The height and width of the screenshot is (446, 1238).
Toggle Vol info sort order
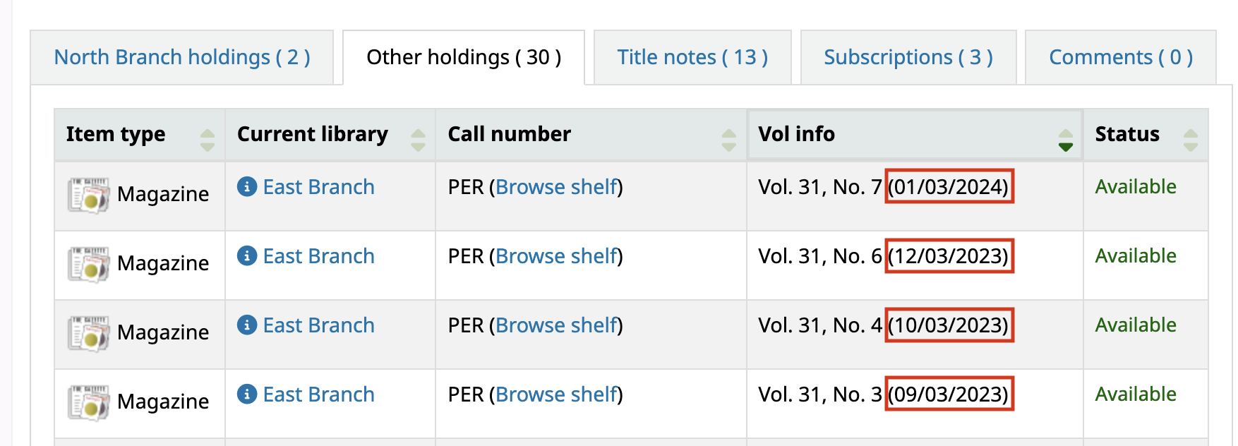[1065, 140]
